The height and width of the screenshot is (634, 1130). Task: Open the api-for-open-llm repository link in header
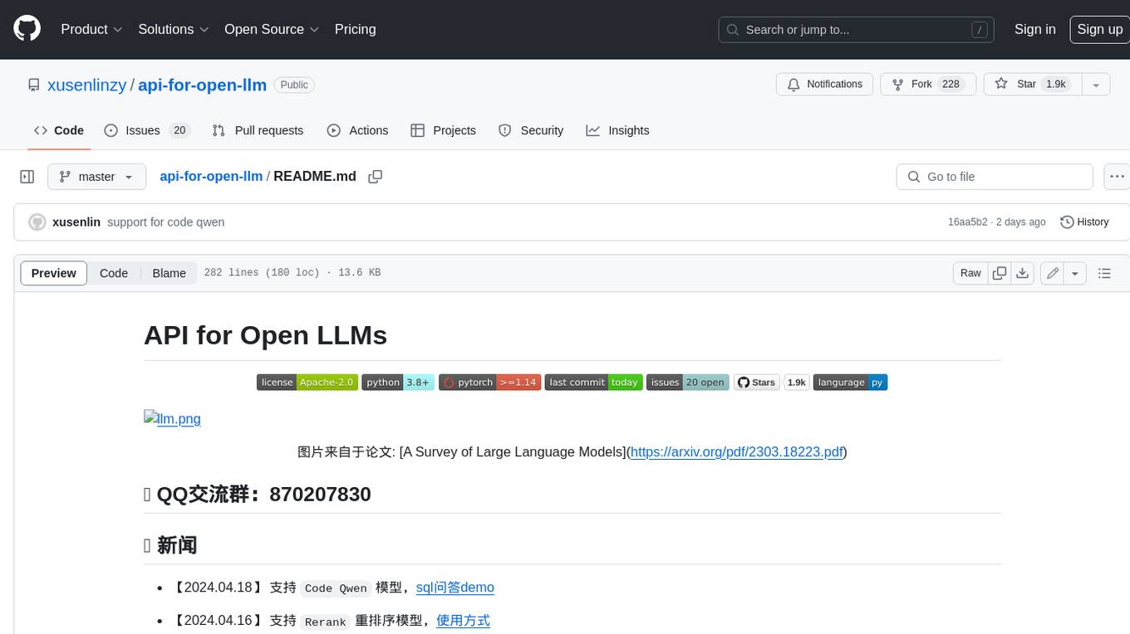[202, 85]
